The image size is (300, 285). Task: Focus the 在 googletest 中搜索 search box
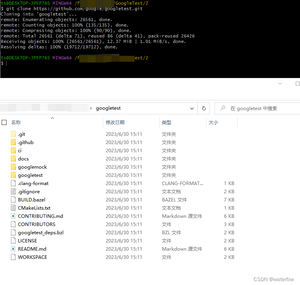tap(257, 109)
